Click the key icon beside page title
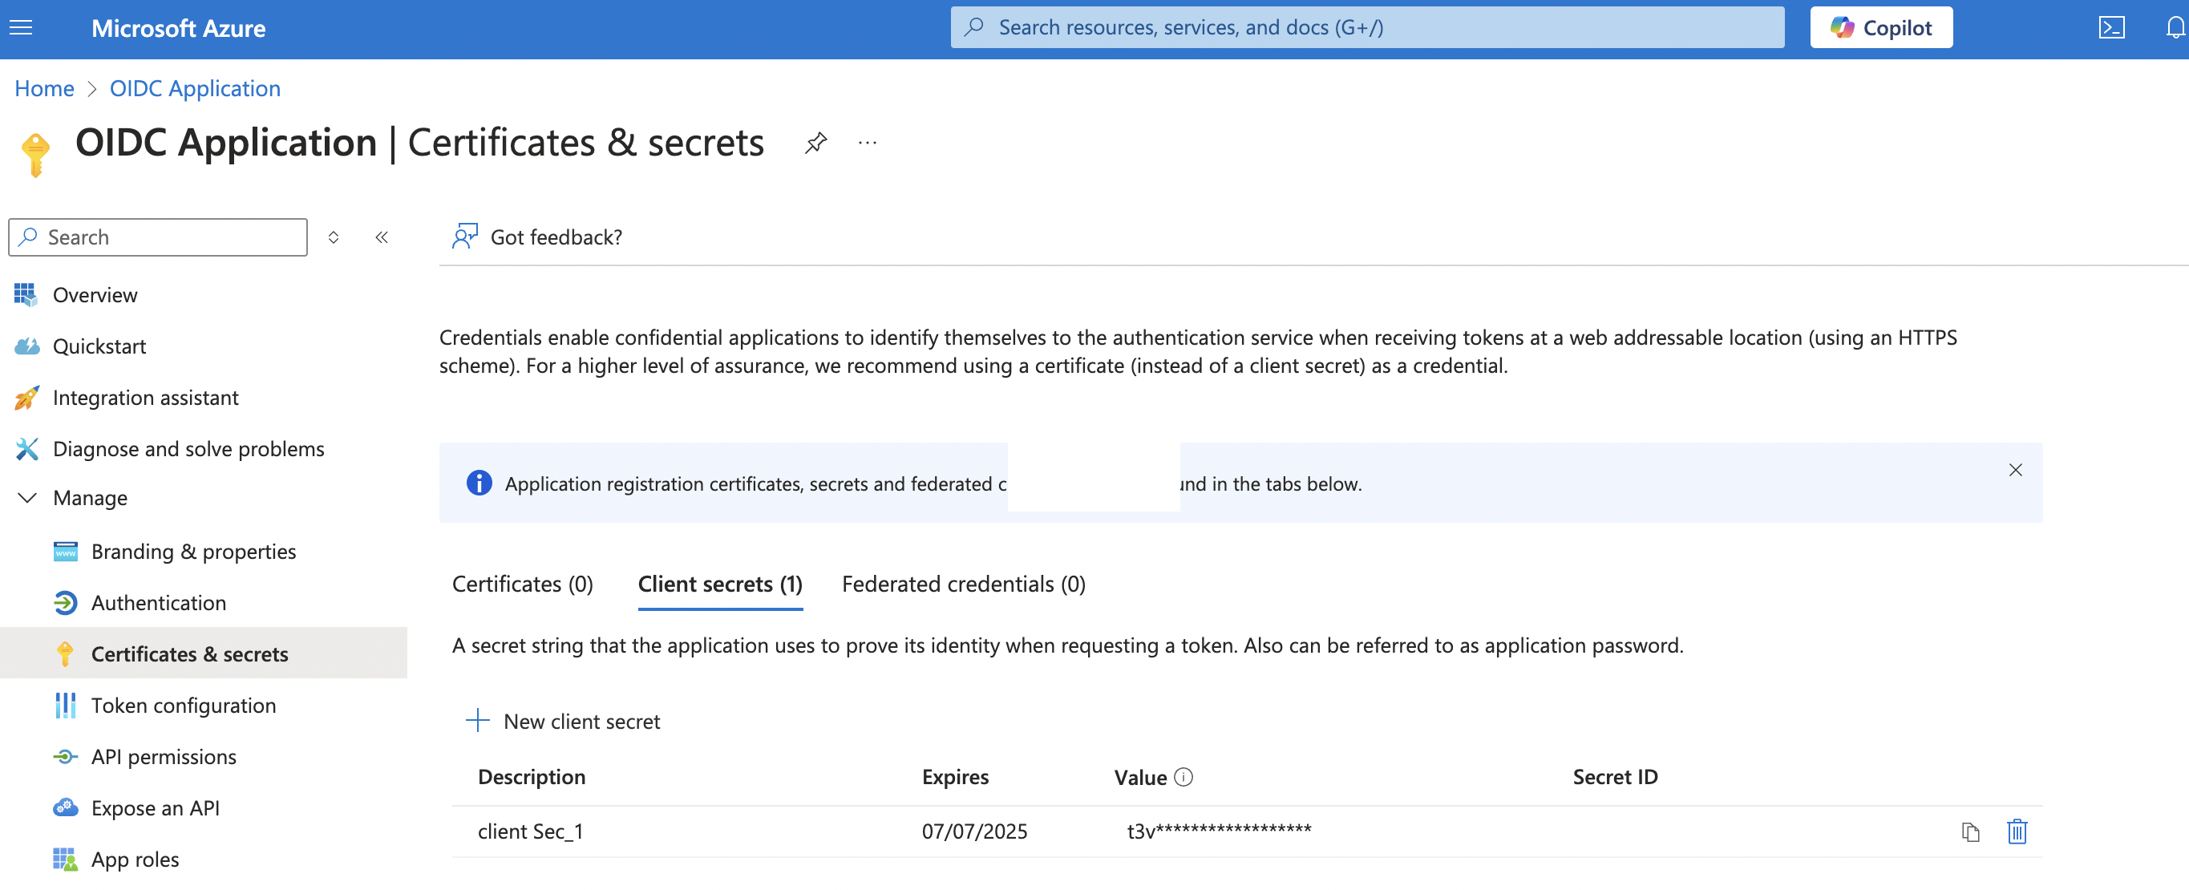The image size is (2189, 890). pos(34,155)
